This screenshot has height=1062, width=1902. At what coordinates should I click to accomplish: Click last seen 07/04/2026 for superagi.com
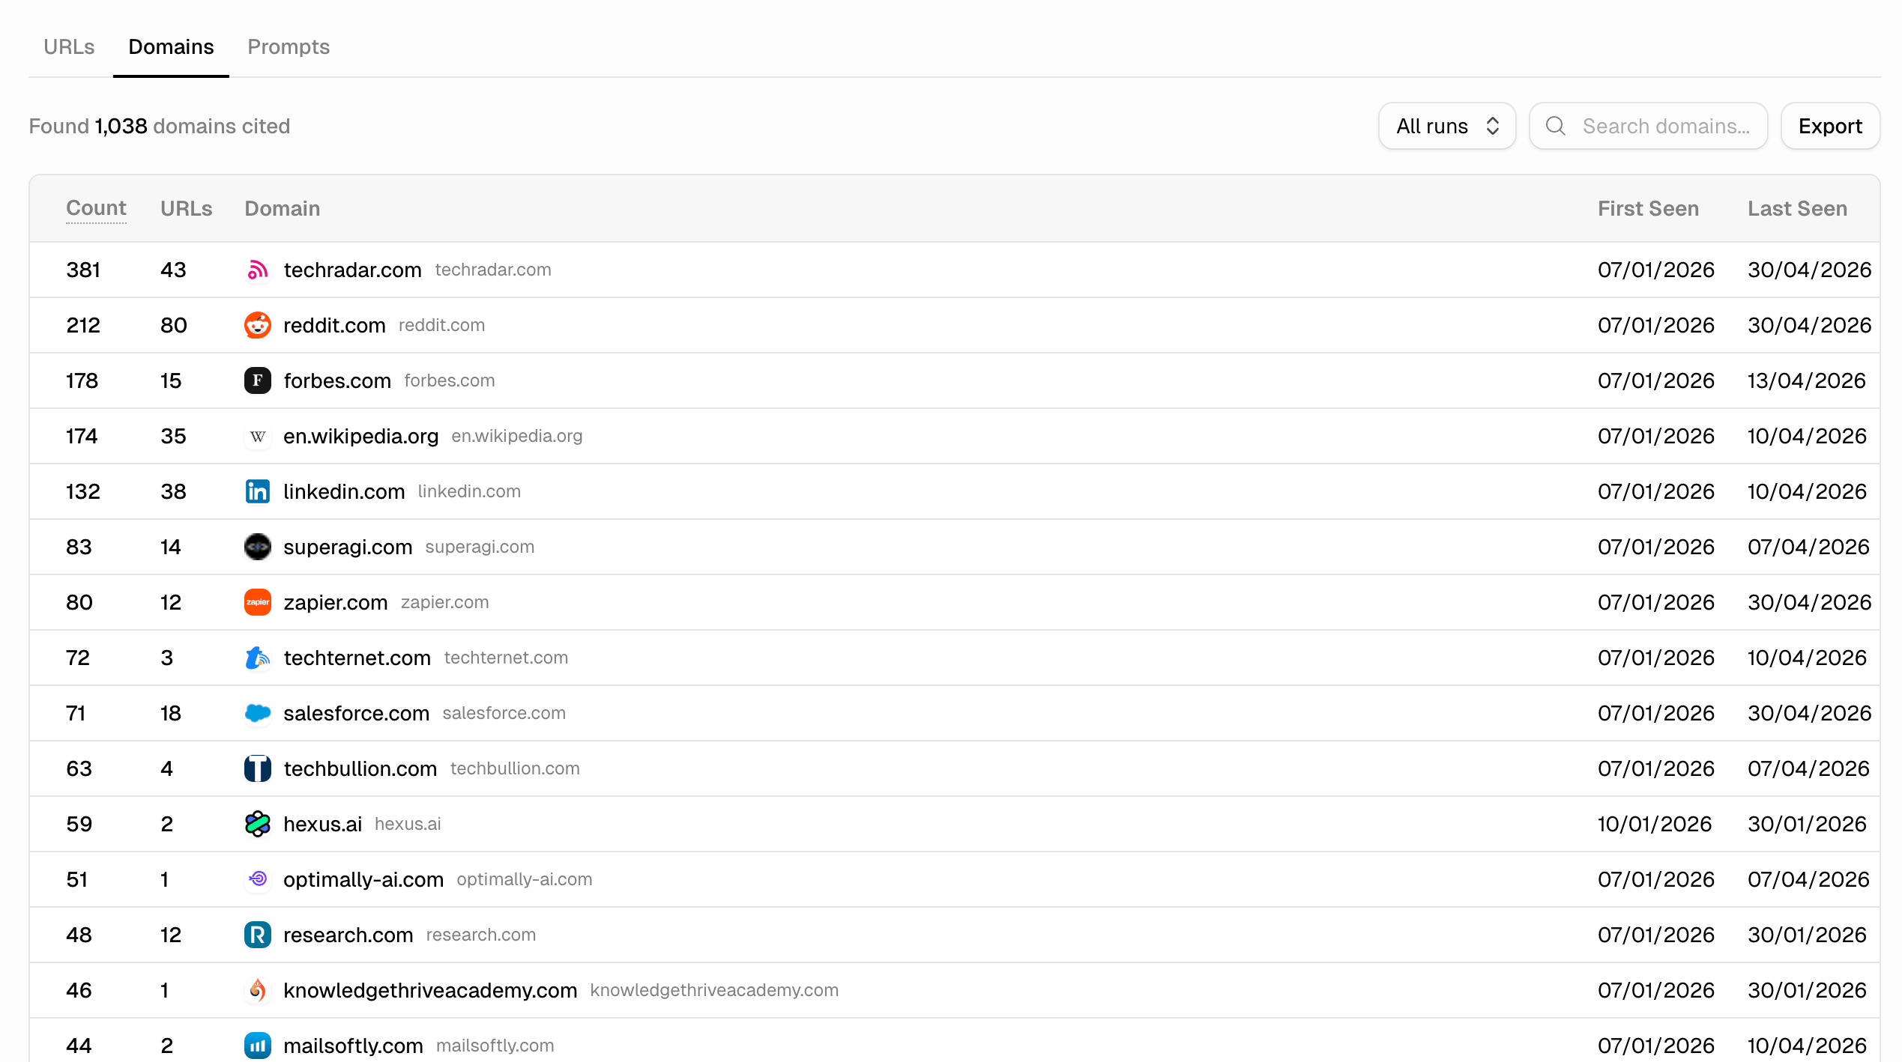point(1808,547)
